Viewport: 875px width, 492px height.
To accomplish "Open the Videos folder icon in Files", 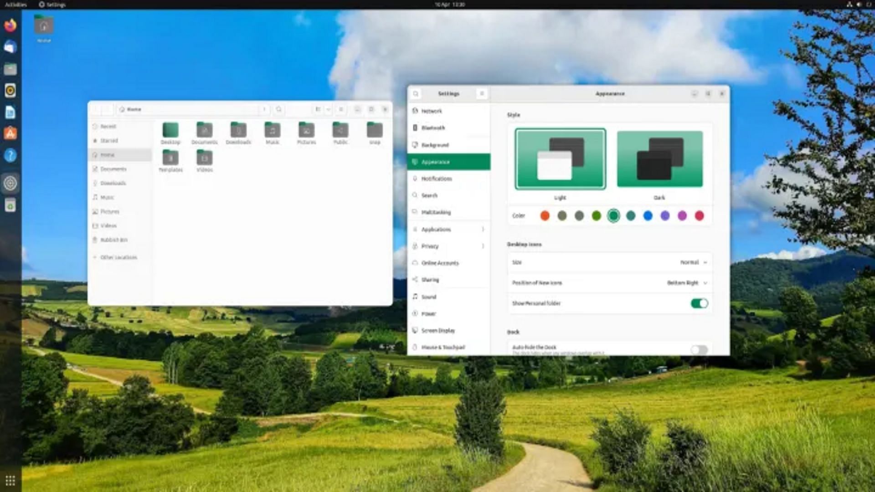I will 204,161.
